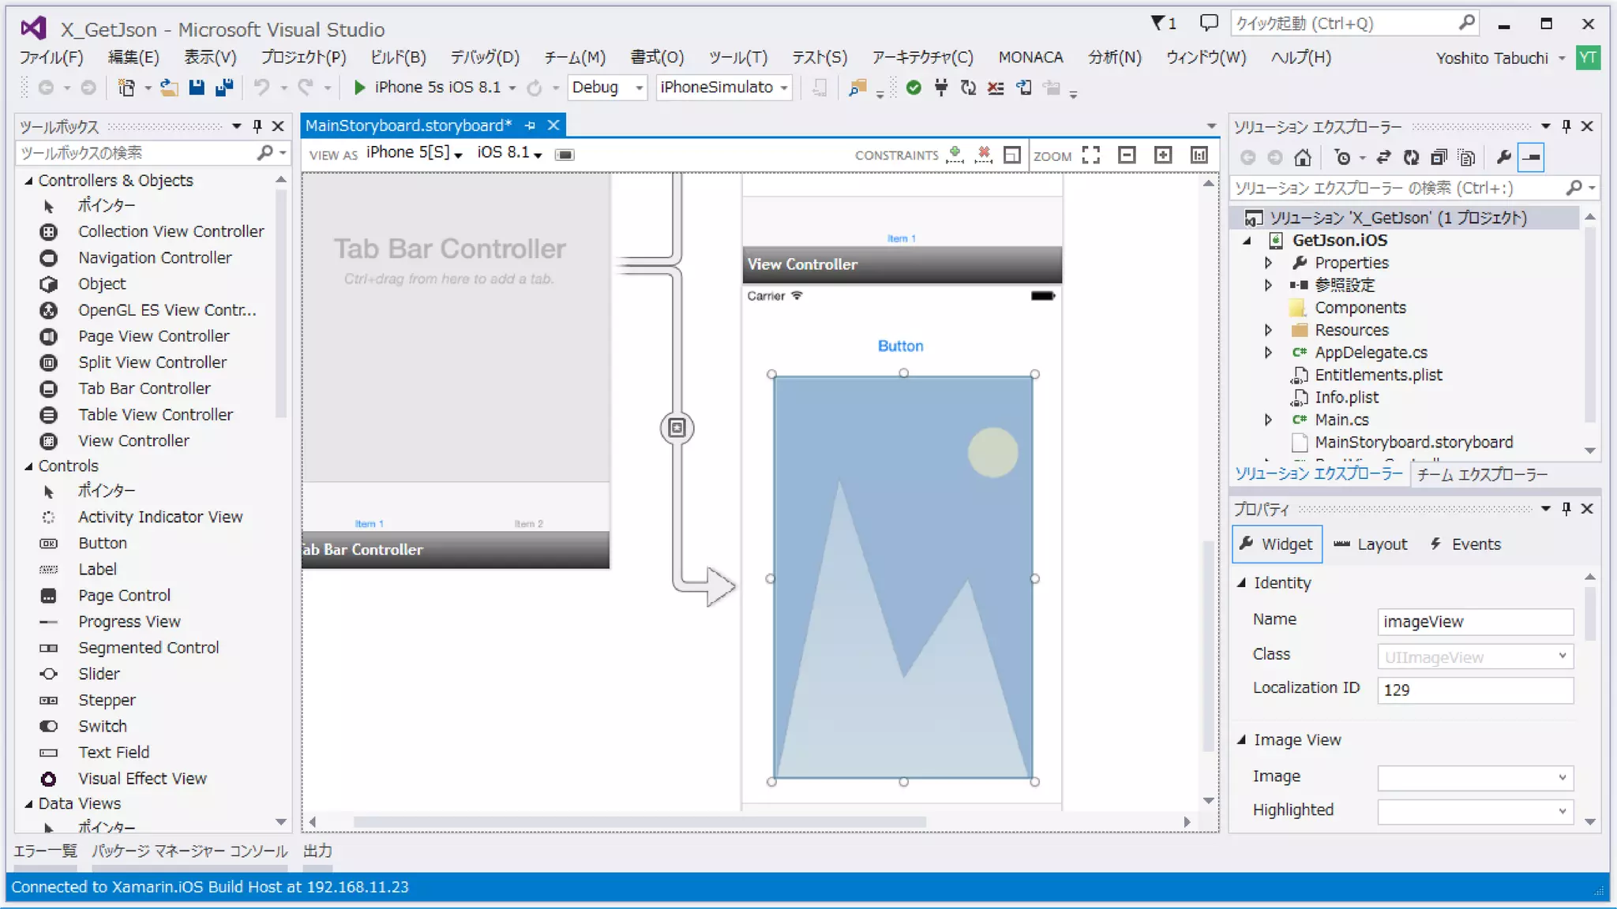The image size is (1617, 909).
Task: Click the remove constraints red X icon
Action: pos(984,155)
